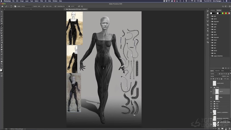Click the Home icon in options bar

tap(2, 6)
